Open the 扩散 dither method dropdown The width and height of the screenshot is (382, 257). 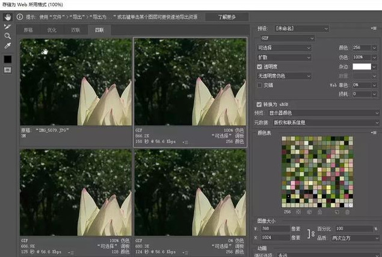click(284, 58)
